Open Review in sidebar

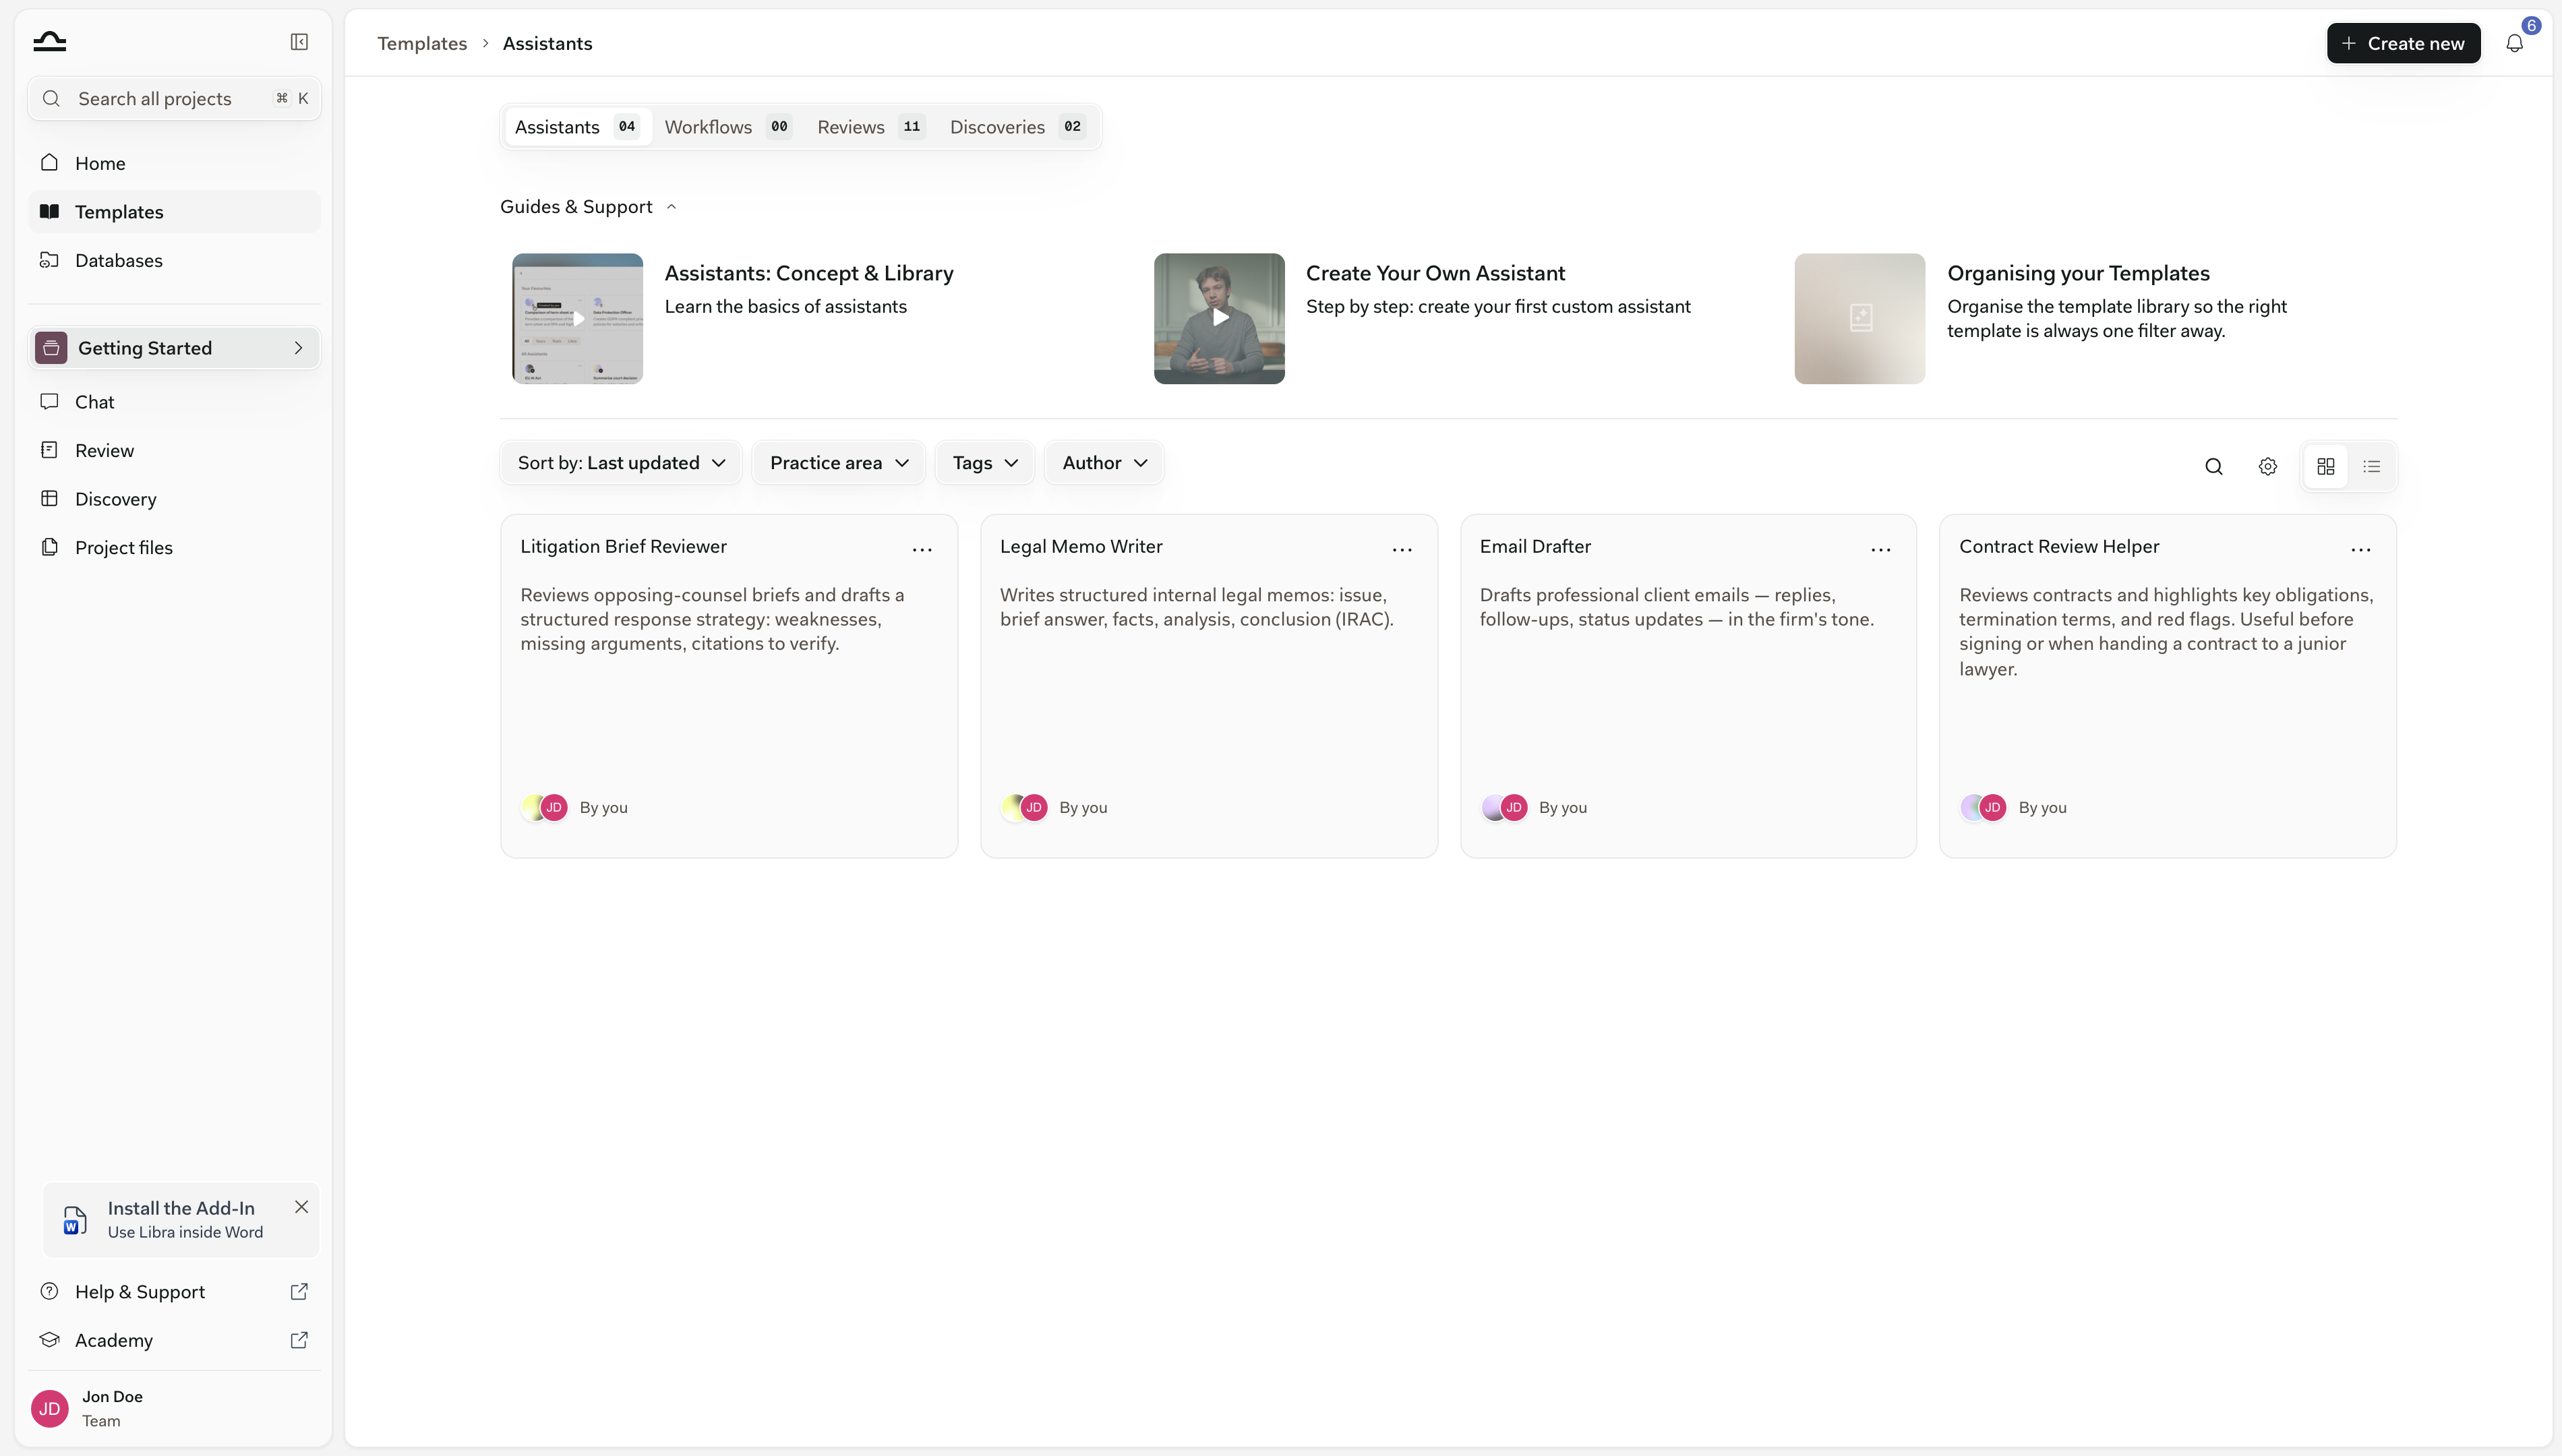(x=174, y=450)
